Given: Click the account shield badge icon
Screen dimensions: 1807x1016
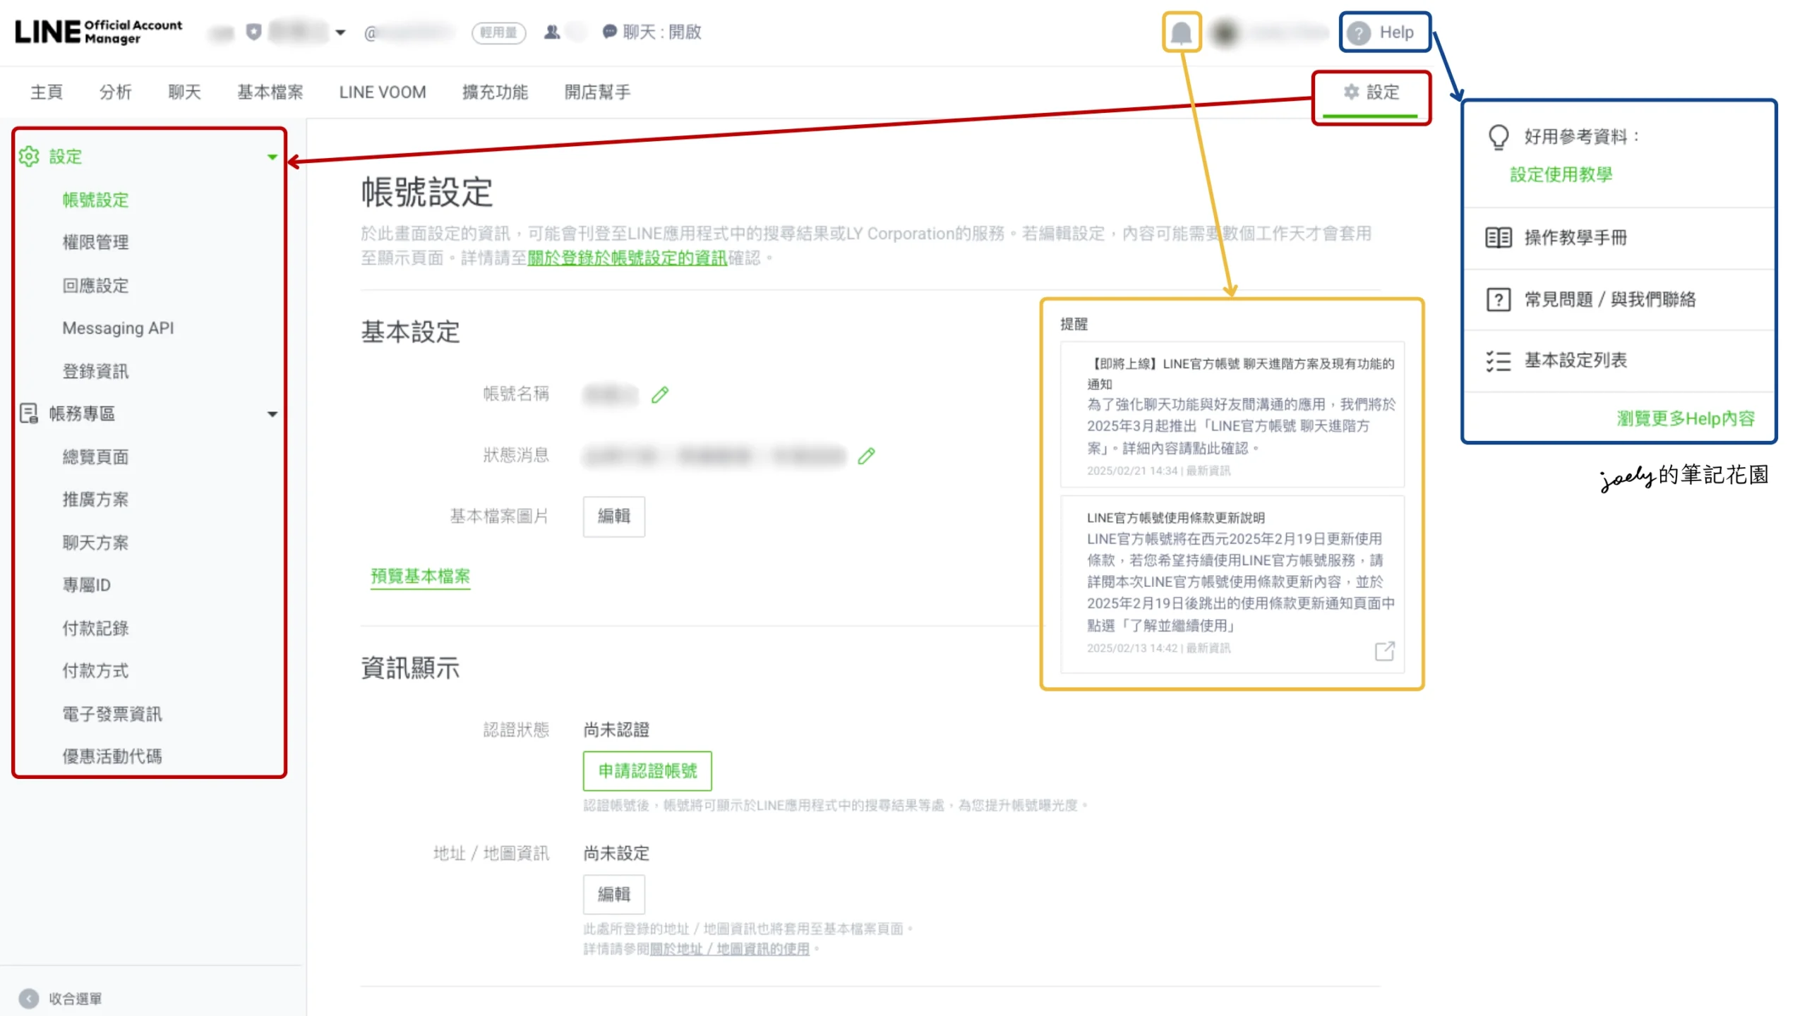Looking at the screenshot, I should (x=254, y=32).
